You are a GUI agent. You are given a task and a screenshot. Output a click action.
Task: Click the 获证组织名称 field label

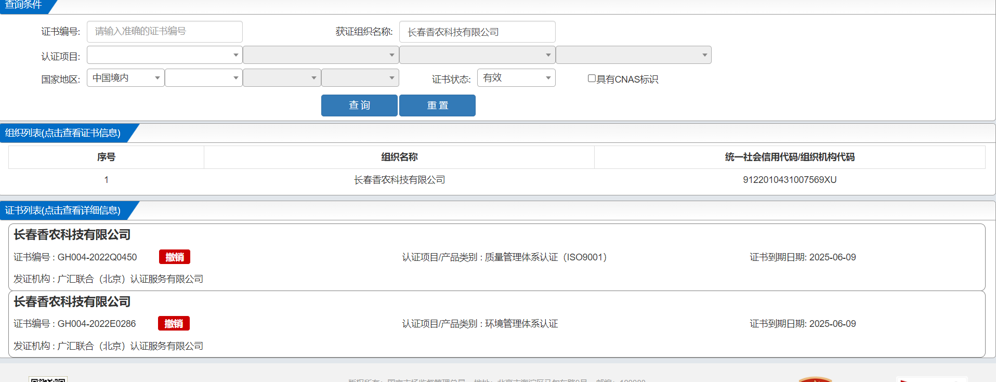(x=364, y=32)
